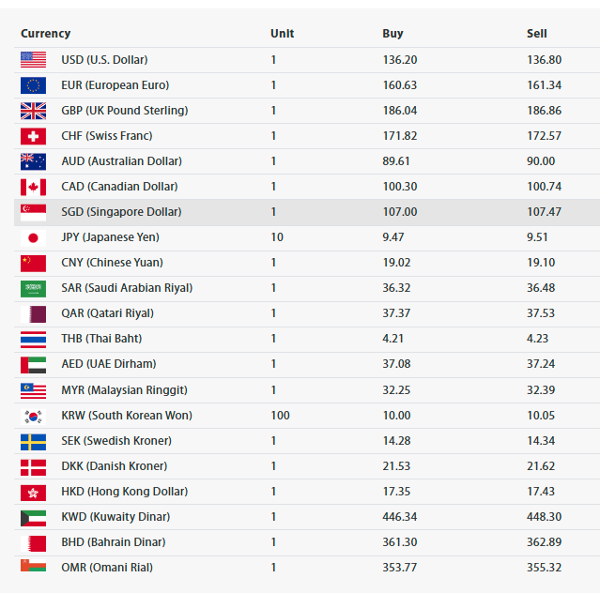Click the Kuwait flag icon
This screenshot has width=600, height=593.
33,518
